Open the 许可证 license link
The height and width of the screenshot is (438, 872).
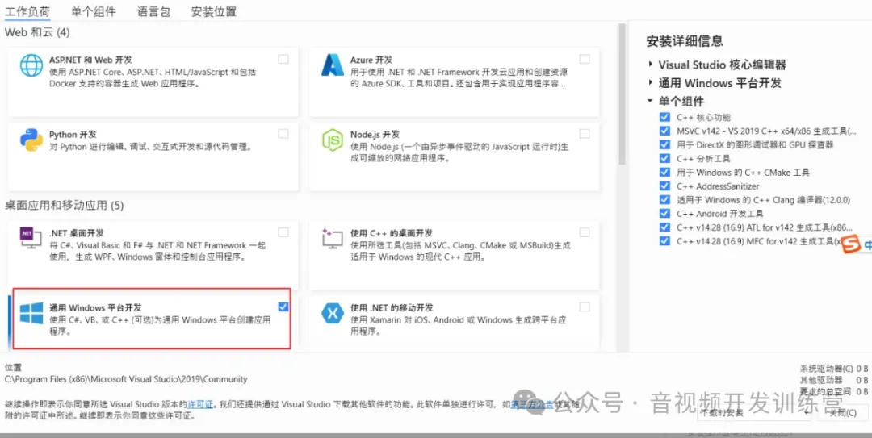point(199,404)
